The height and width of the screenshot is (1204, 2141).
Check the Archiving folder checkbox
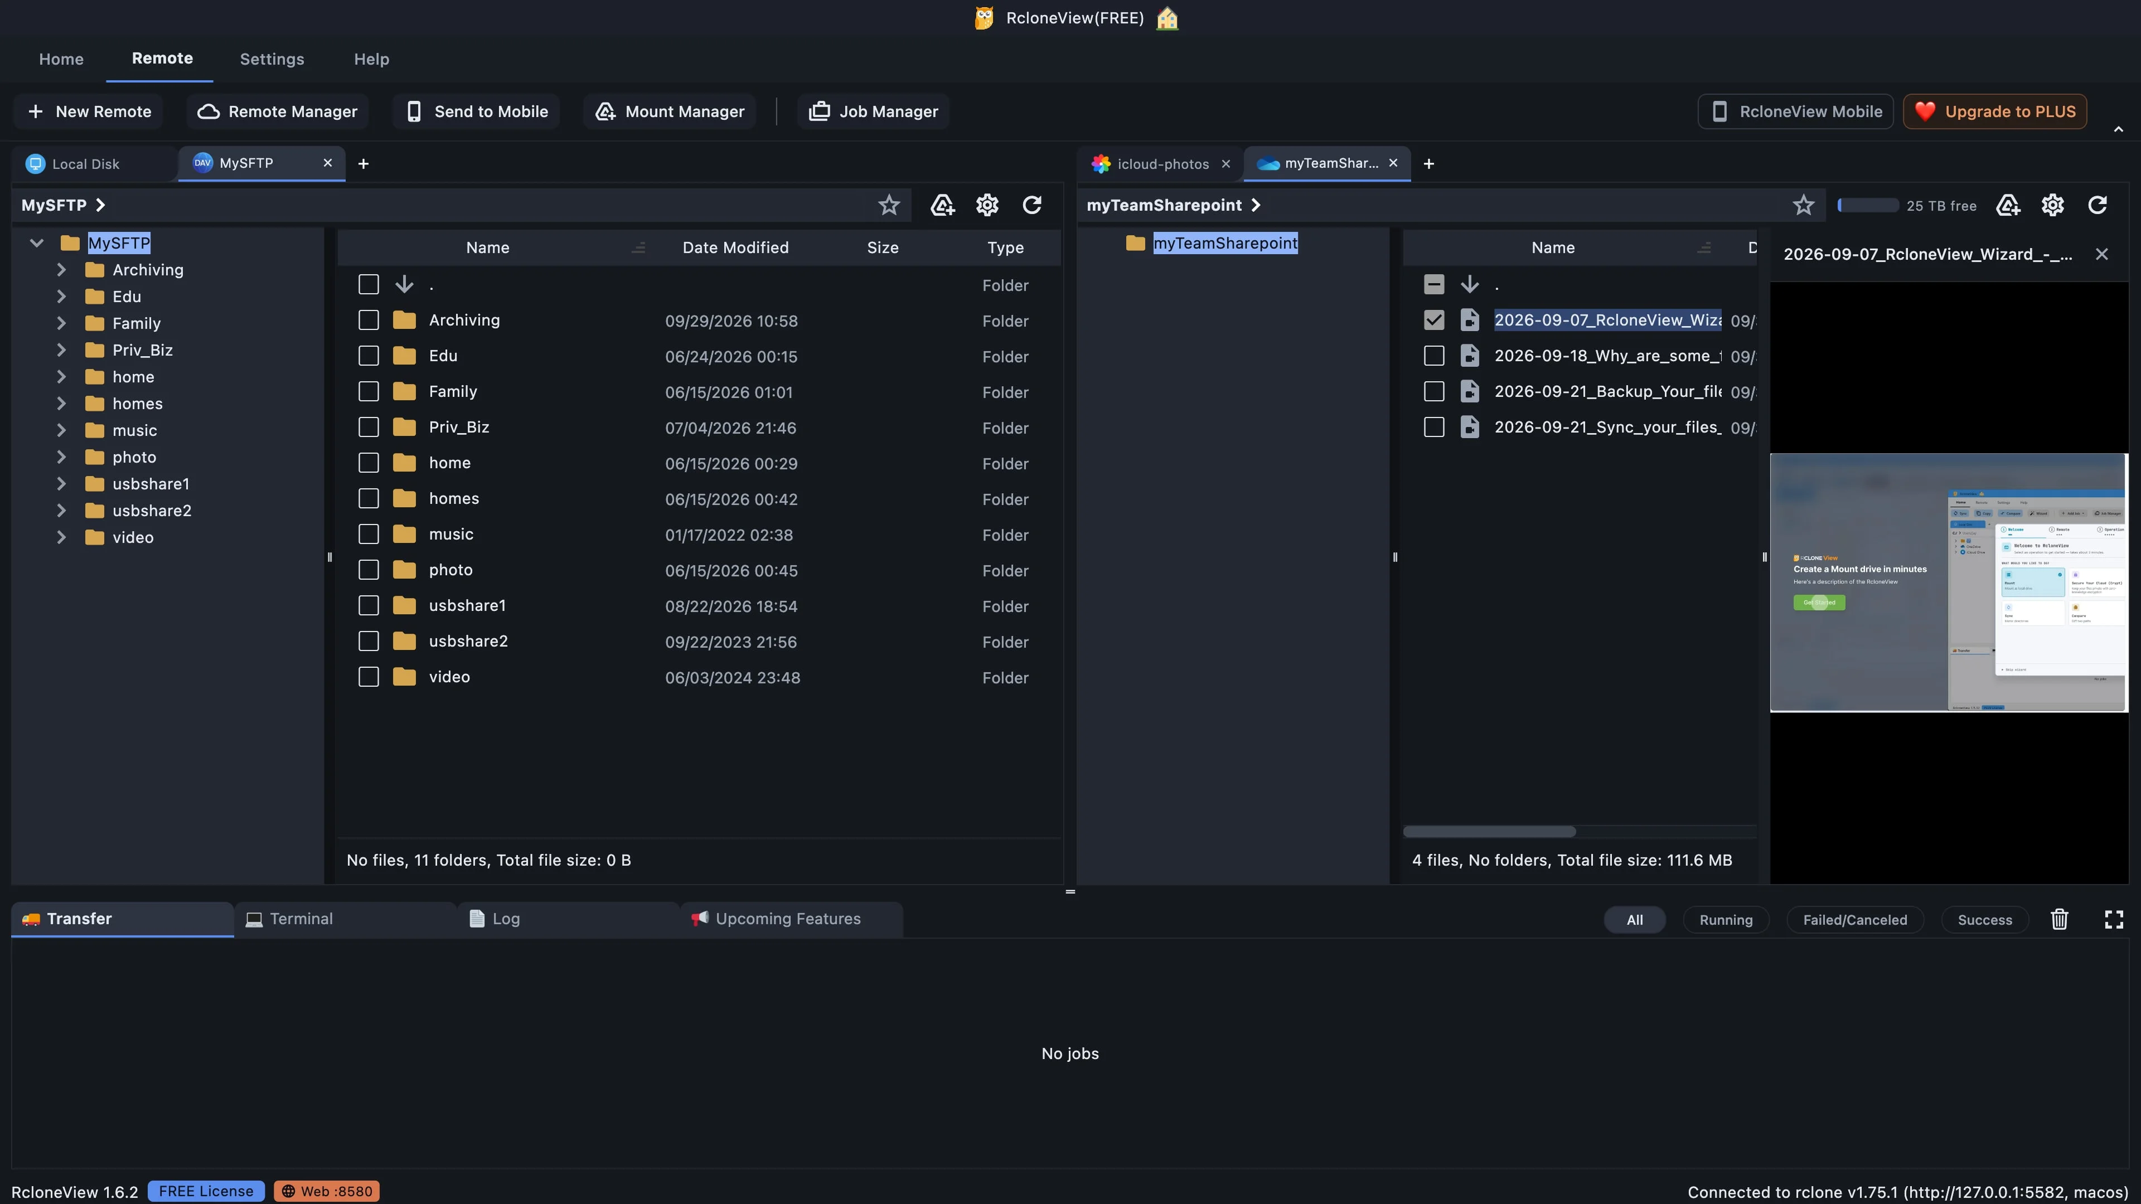tap(368, 320)
